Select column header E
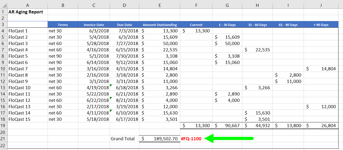The width and height of the screenshot is (343, 150). (x=160, y=5)
